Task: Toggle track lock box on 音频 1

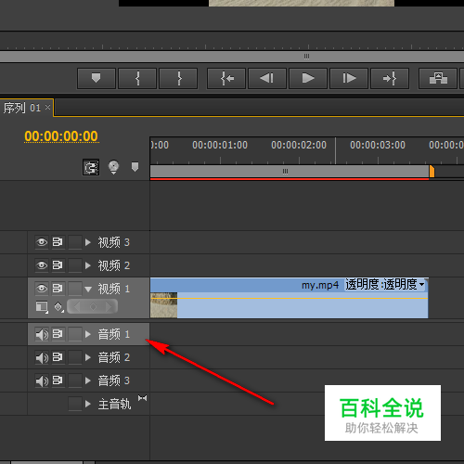Action: click(x=75, y=334)
